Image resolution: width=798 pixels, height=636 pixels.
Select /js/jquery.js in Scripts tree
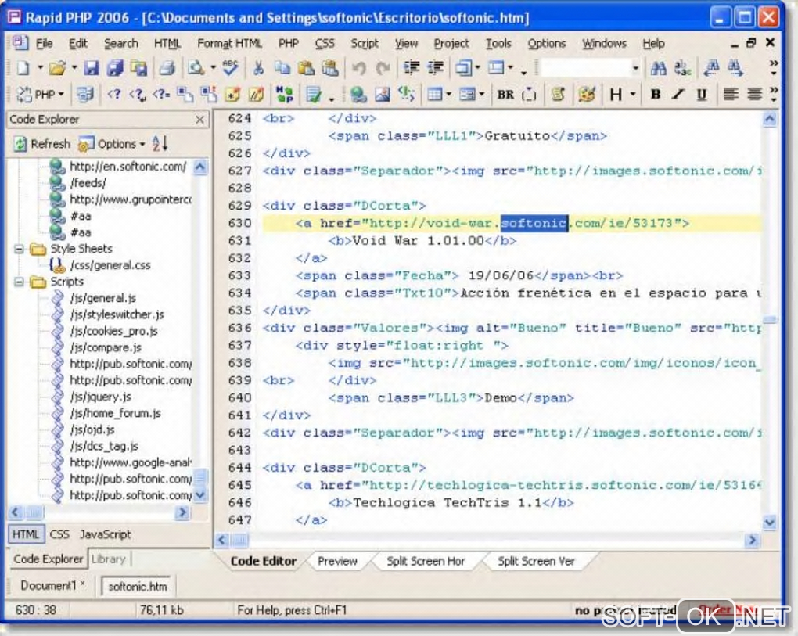[100, 397]
